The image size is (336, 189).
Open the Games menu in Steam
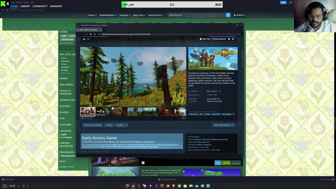coord(26,2)
